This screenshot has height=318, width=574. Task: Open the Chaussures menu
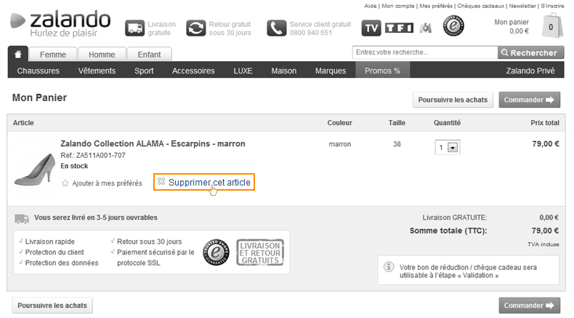coord(38,71)
